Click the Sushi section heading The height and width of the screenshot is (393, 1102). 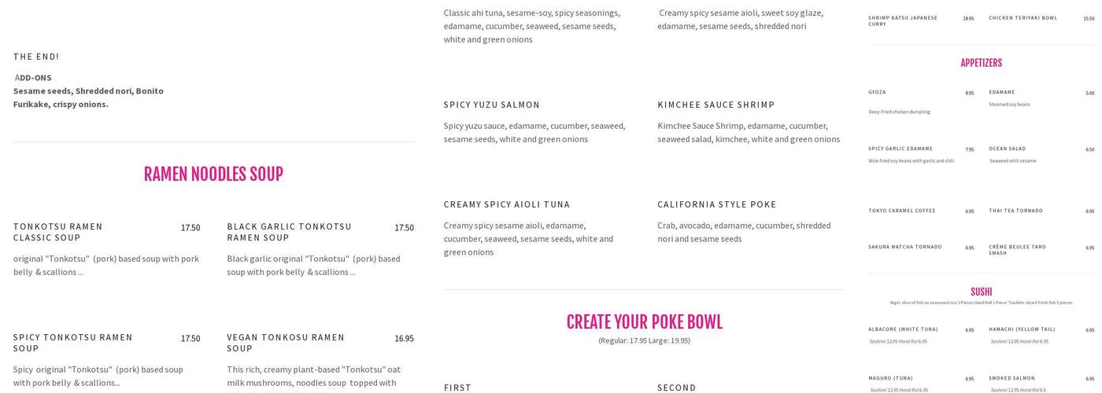[981, 292]
